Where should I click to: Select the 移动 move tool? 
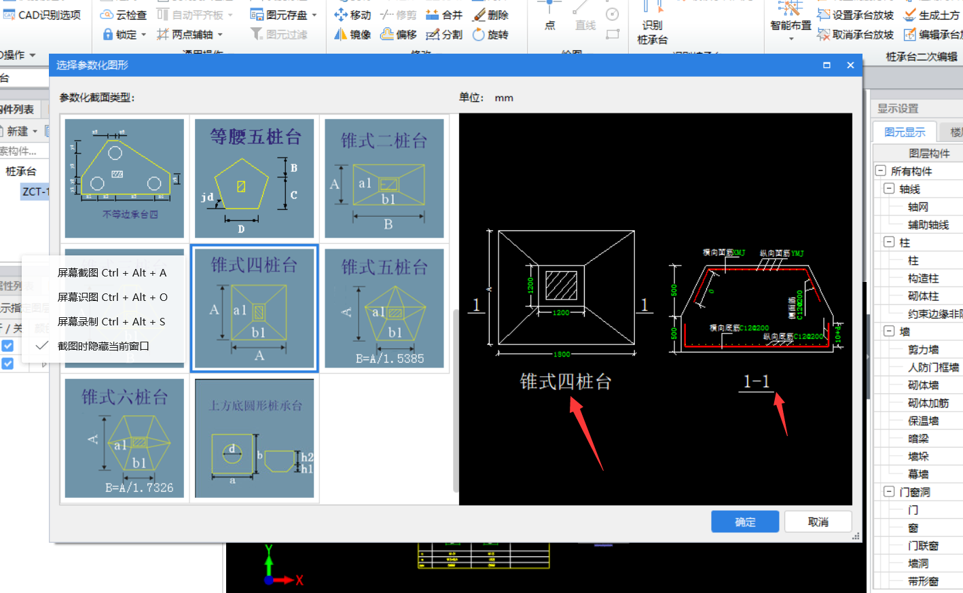coord(352,14)
